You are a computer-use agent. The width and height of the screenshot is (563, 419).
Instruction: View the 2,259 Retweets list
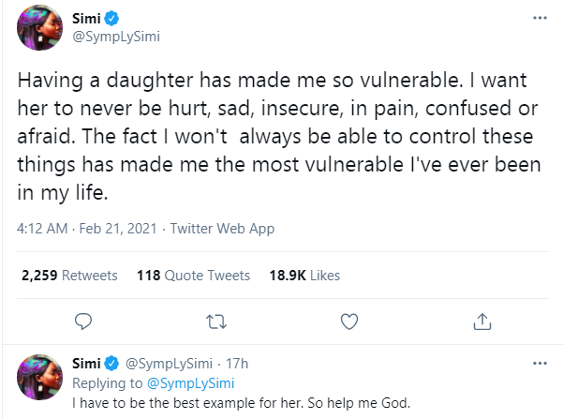coord(68,276)
